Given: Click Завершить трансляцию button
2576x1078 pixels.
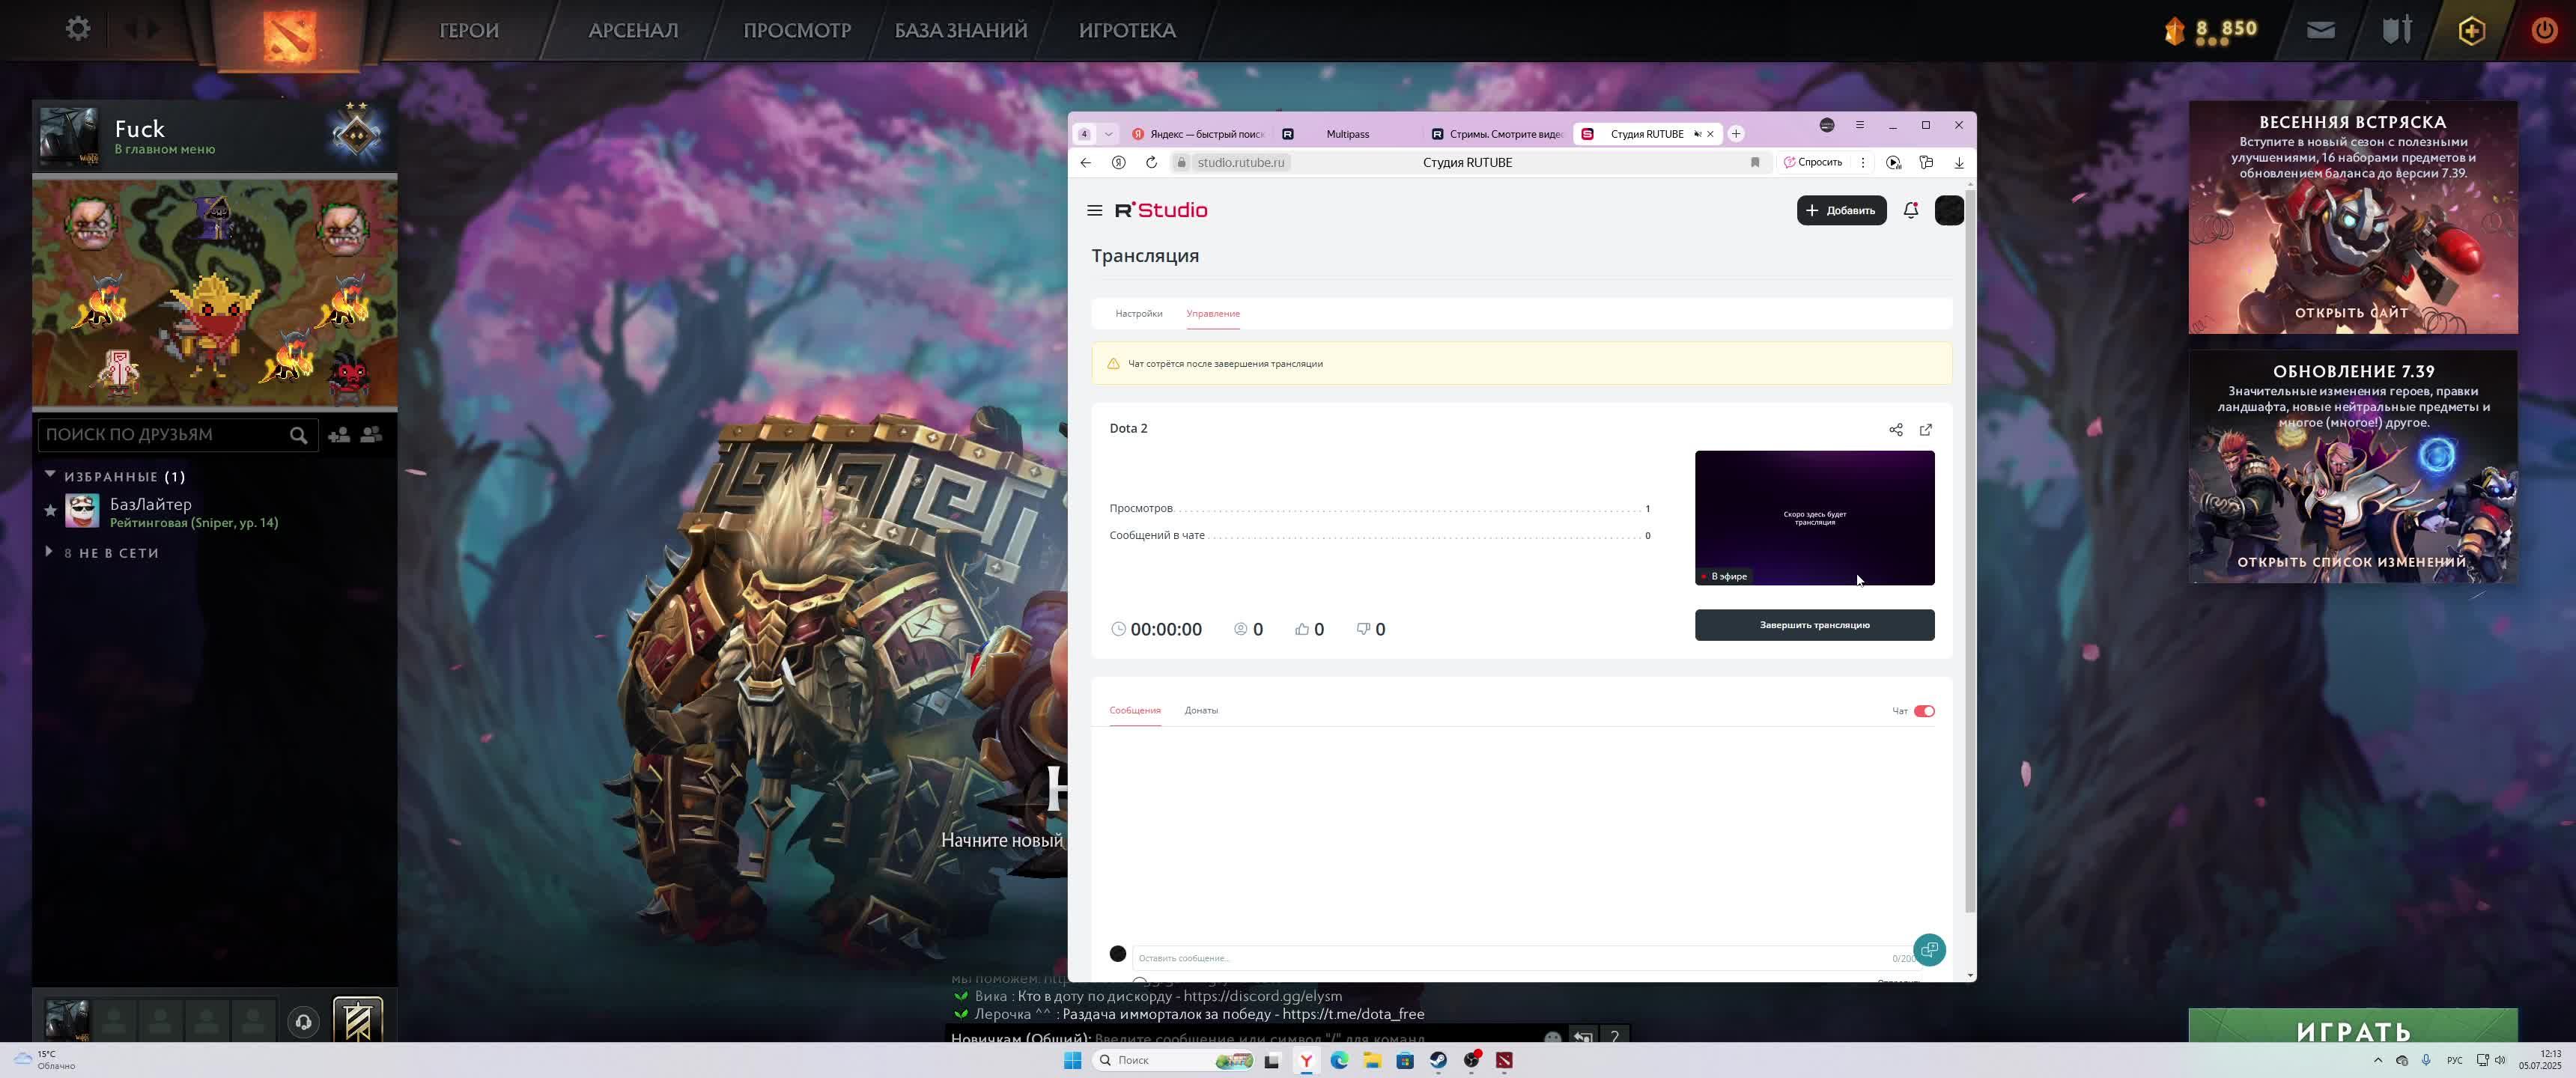Looking at the screenshot, I should [1814, 625].
